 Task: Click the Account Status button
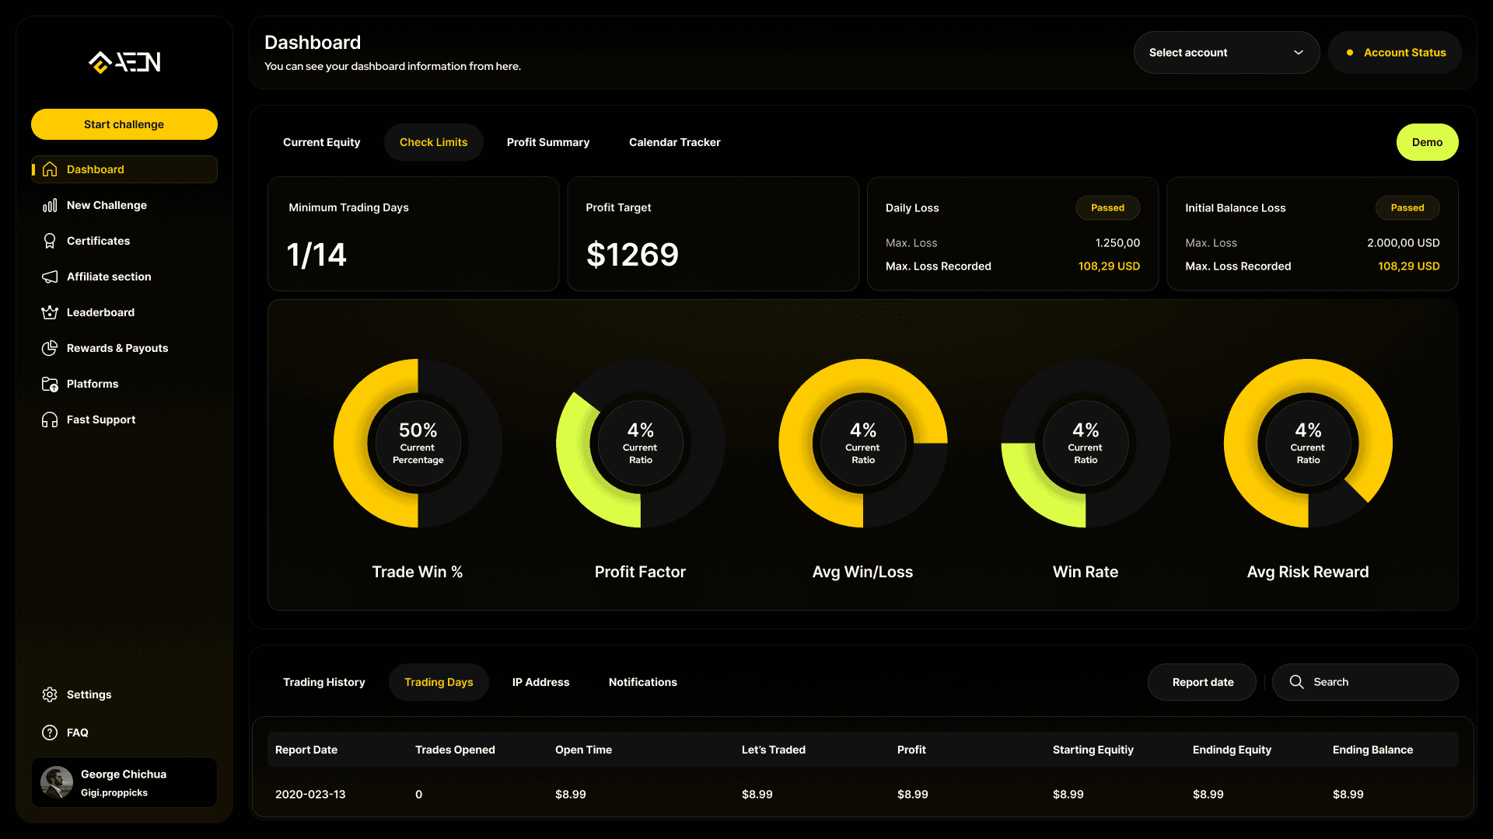click(x=1395, y=53)
